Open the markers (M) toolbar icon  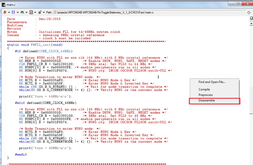click(x=22, y=12)
